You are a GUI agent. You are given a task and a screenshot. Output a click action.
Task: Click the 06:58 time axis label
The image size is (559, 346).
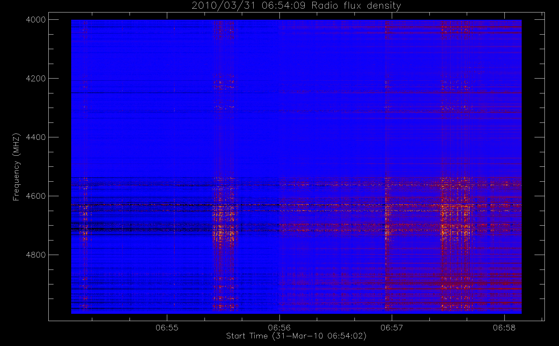504,328
